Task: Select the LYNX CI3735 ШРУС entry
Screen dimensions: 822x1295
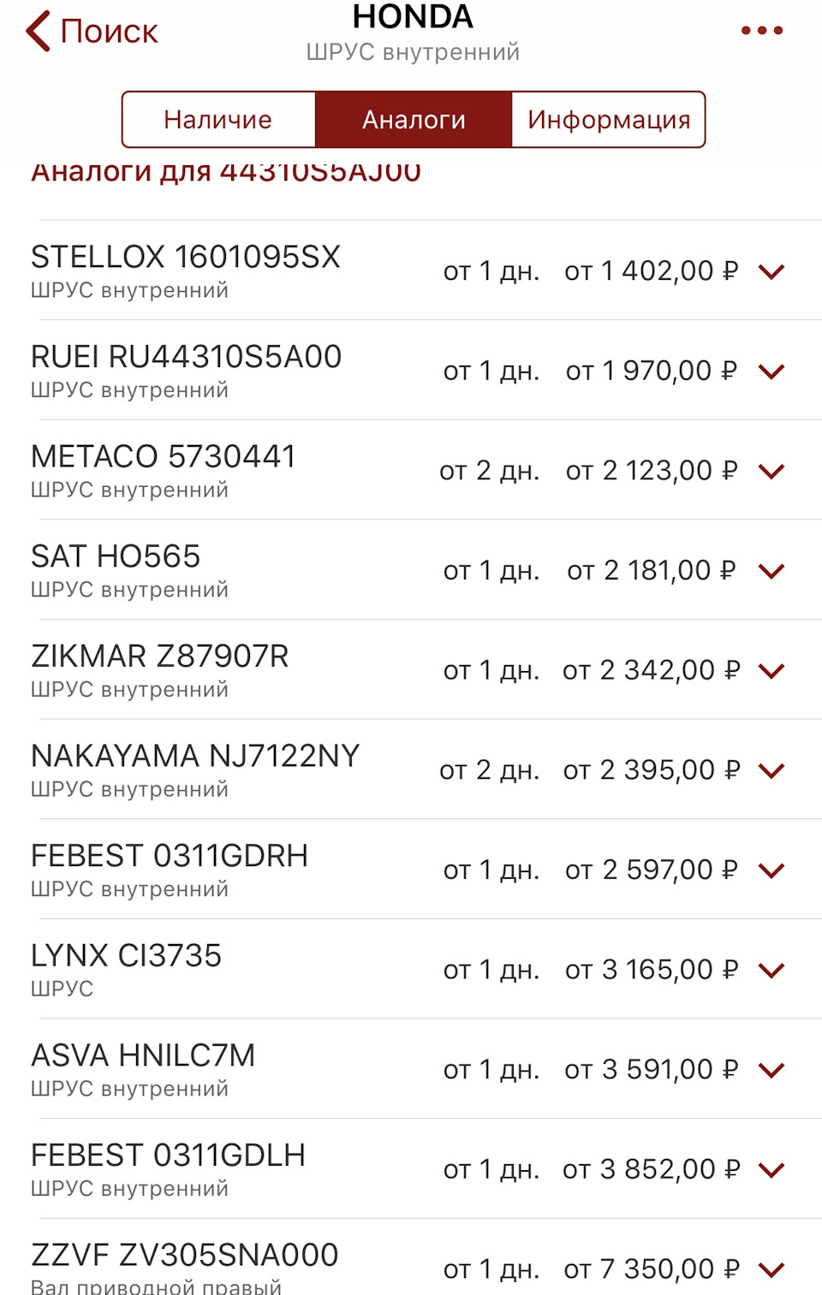Action: (411, 969)
